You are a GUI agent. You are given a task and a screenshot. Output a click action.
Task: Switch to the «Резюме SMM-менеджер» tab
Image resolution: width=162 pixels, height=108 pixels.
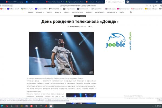pos(15,2)
